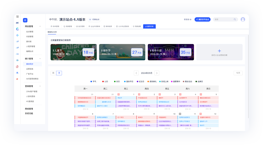
Task: Go to previous month with left arrow
Action: (136, 73)
